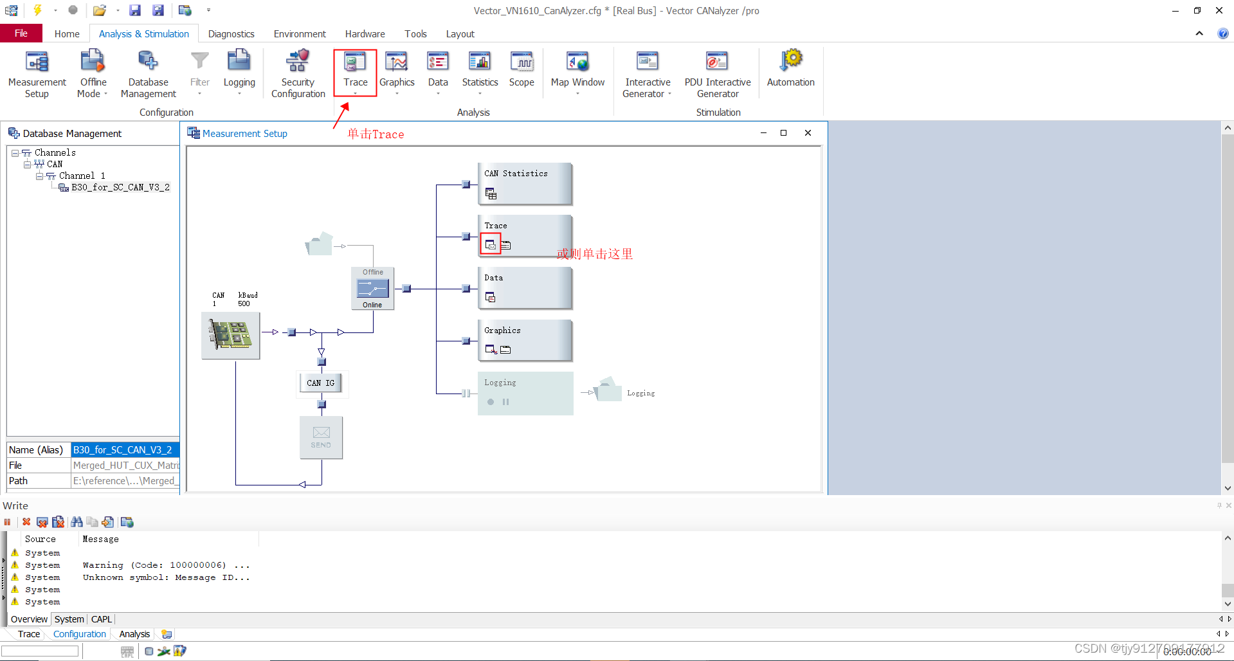The width and height of the screenshot is (1234, 661).
Task: Switch to the Diagnostics ribbon tab
Action: click(x=231, y=33)
